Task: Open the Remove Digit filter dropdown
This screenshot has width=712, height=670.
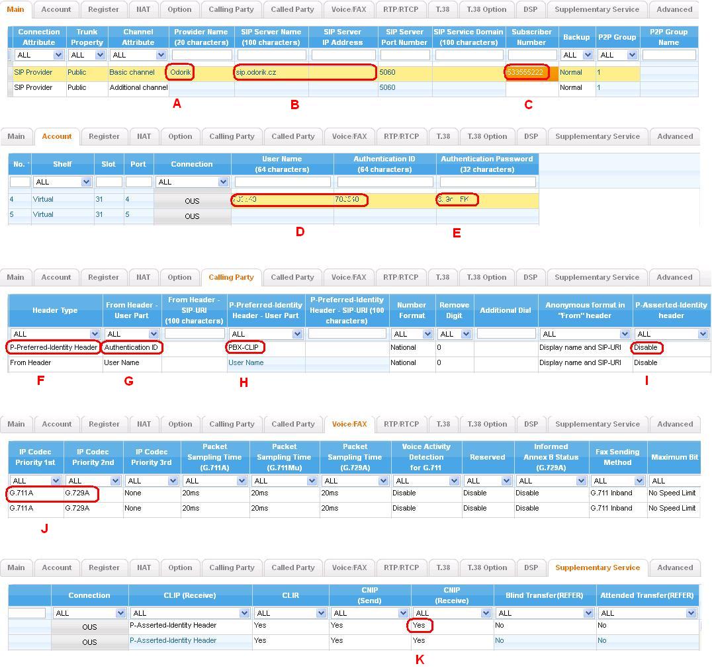Action: pyautogui.click(x=454, y=334)
